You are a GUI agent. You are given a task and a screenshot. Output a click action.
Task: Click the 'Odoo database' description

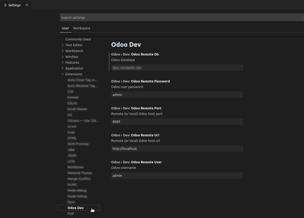123,60
